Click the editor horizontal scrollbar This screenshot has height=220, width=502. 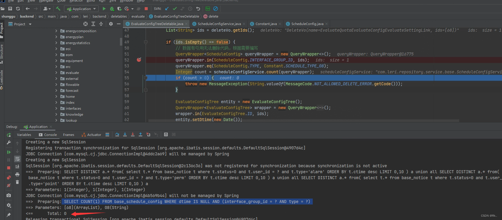303,121
